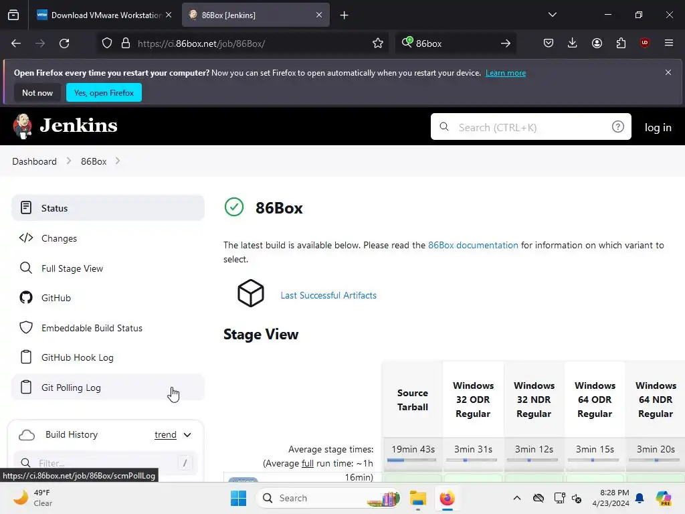Reload the current page
This screenshot has width=685, height=514.
pos(64,44)
